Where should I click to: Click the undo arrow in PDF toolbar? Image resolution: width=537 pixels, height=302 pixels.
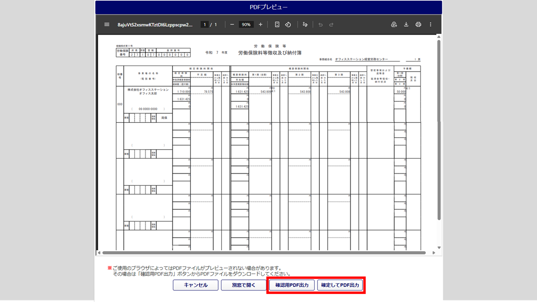(x=321, y=25)
